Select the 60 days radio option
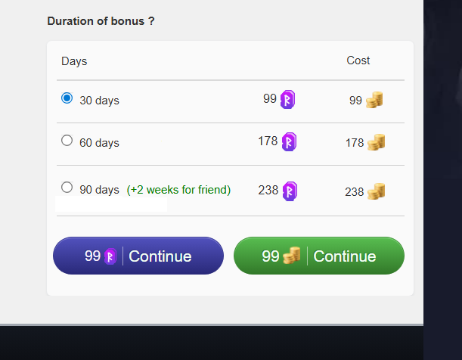This screenshot has width=462, height=360. pyautogui.click(x=67, y=141)
